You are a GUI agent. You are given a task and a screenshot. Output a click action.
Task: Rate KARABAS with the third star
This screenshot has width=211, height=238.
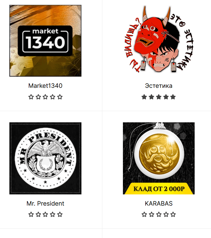159,214
